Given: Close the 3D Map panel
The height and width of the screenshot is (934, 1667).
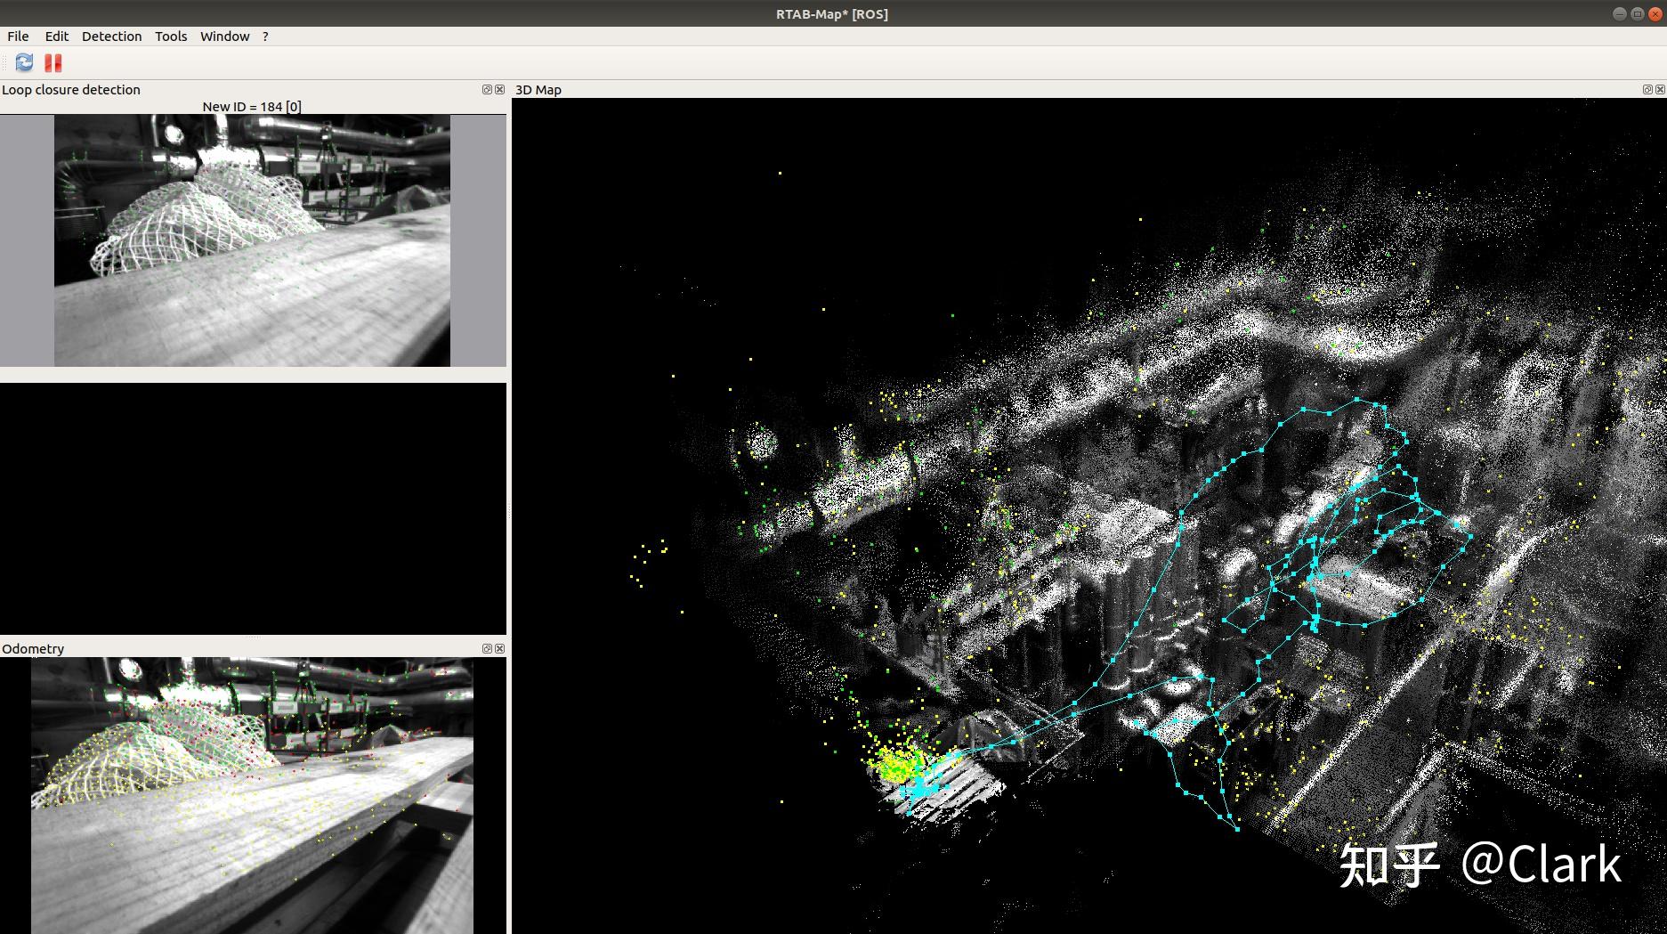Looking at the screenshot, I should 1659,89.
